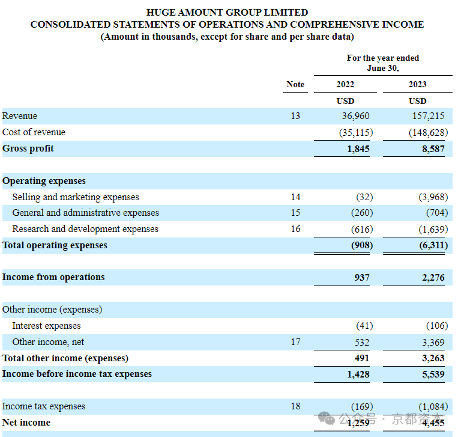This screenshot has width=458, height=437.
Task: Select the Gross profit 2022 value 1,845
Action: (x=358, y=149)
